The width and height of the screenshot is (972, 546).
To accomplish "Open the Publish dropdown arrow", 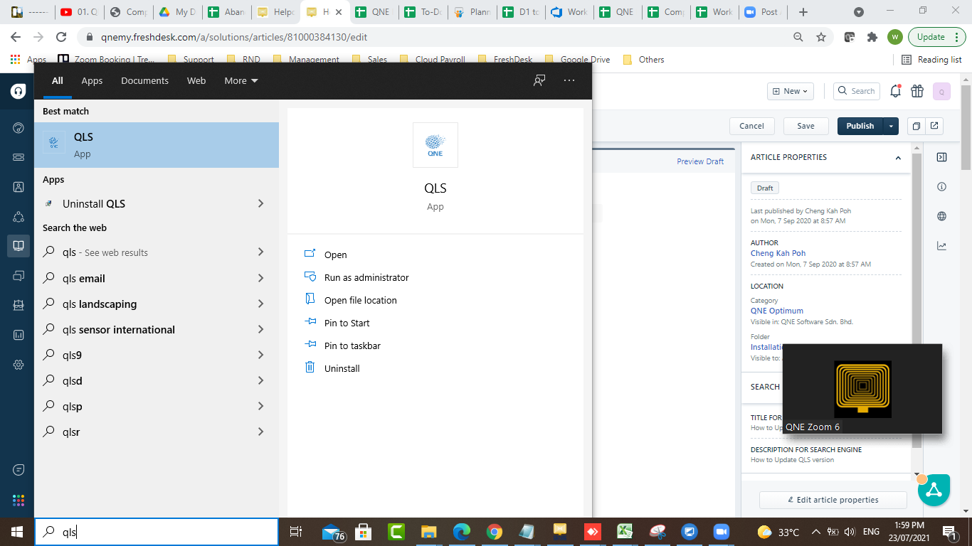I will 891,126.
